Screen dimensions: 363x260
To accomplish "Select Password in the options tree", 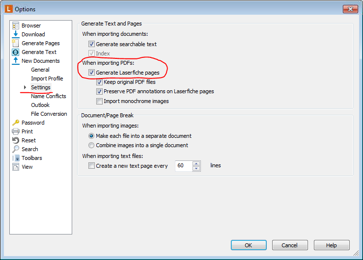I will pyautogui.click(x=33, y=123).
